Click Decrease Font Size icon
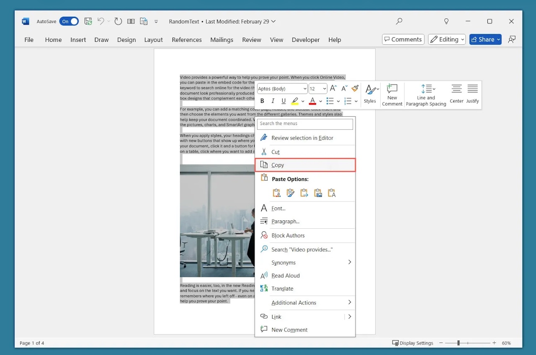This screenshot has width=536, height=355. pos(344,88)
